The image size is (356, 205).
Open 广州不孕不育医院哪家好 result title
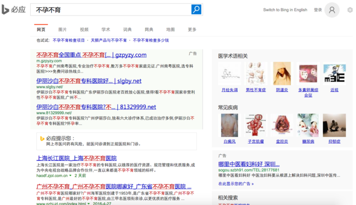pyautogui.click(x=114, y=187)
